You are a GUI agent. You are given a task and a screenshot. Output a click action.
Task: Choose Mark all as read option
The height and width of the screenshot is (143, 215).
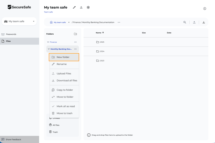pyautogui.click(x=65, y=106)
